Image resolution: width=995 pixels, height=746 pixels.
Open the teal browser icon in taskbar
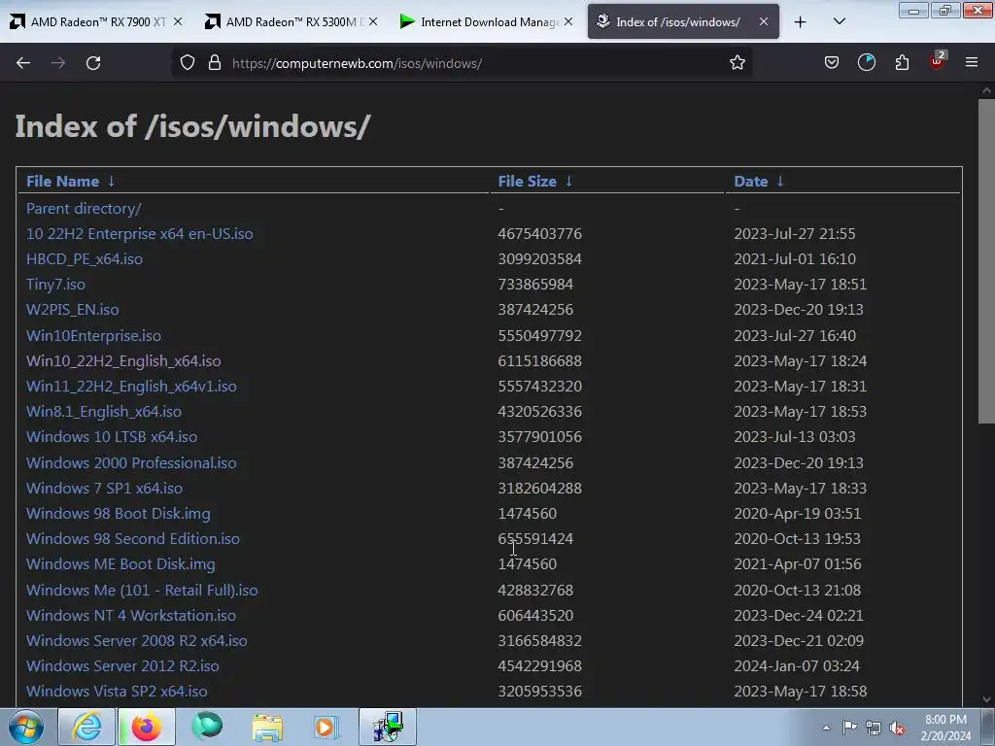point(207,727)
